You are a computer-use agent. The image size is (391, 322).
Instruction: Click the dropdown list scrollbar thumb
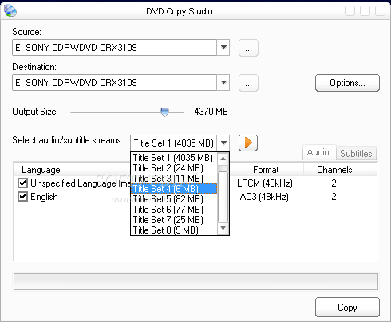223,197
